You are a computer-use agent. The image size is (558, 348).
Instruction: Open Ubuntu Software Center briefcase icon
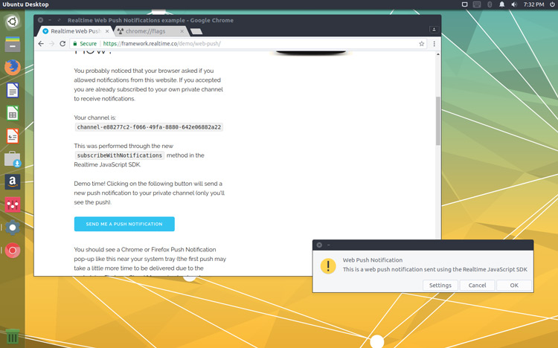coord(13,158)
